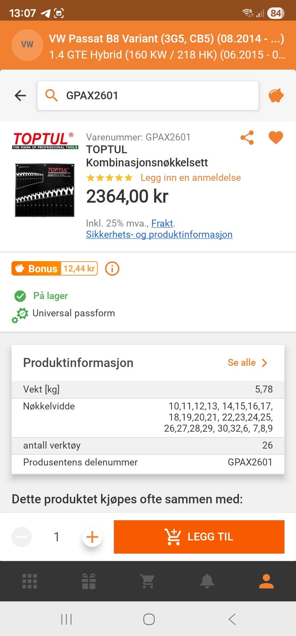Image resolution: width=296 pixels, height=636 pixels.
Task: Increase quantity with plus button
Action: pos(92,537)
